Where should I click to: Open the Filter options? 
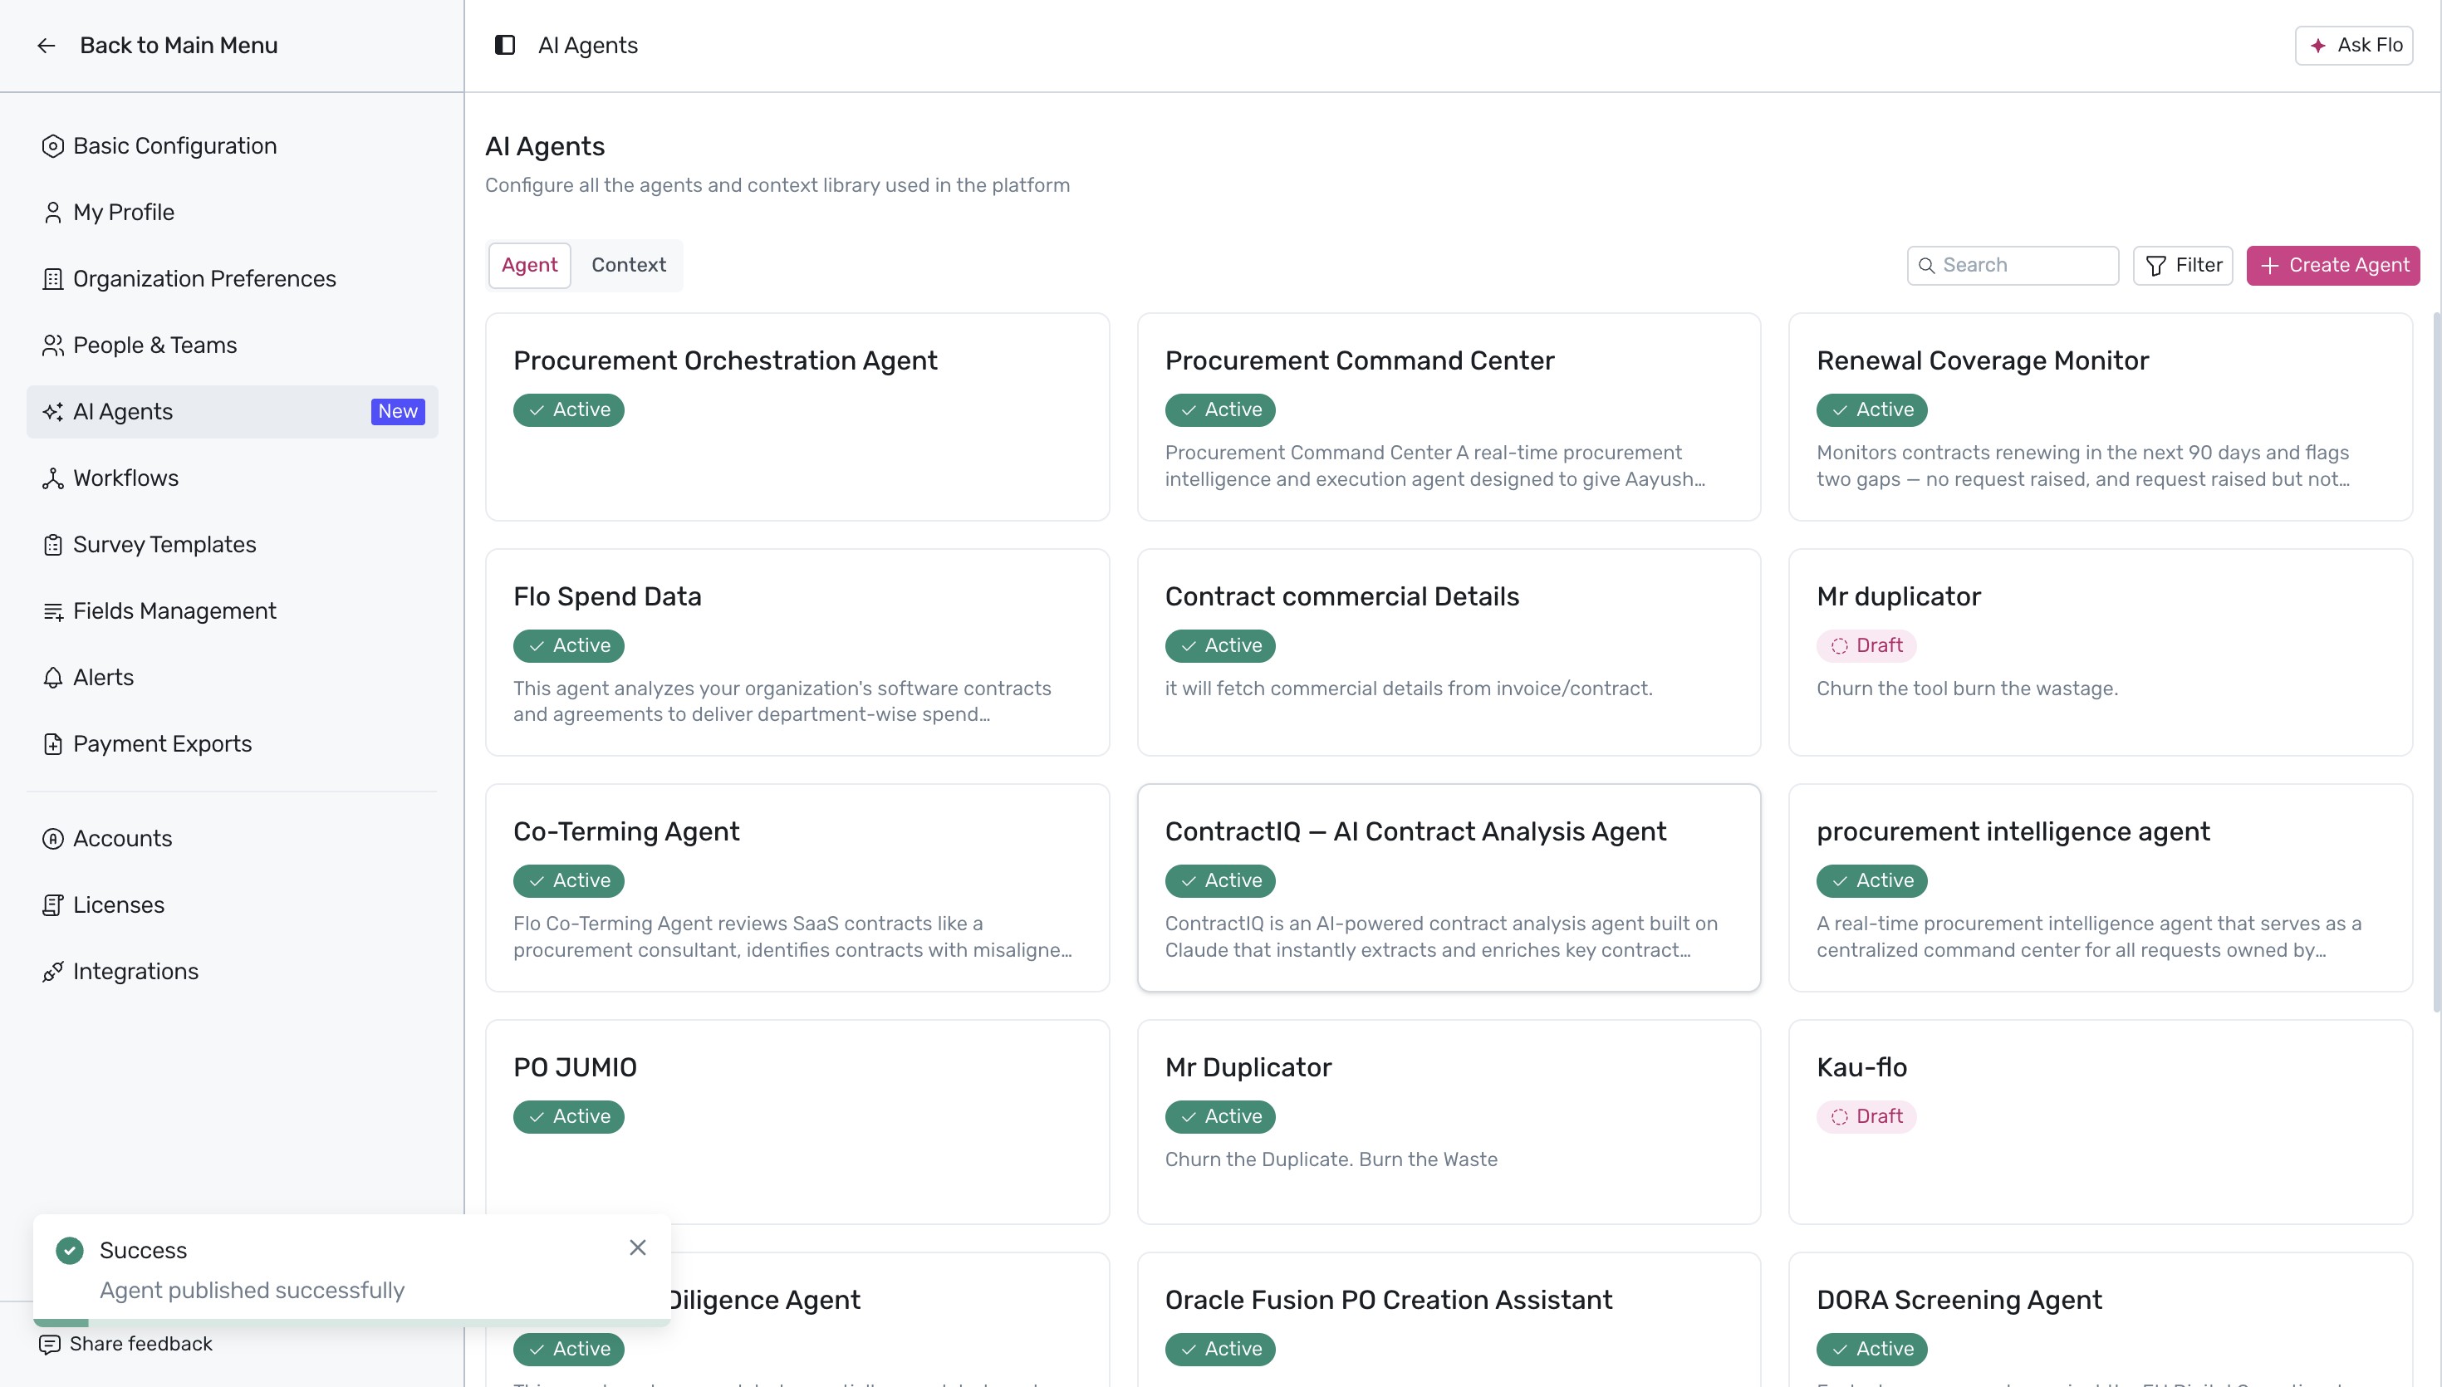click(x=2183, y=266)
